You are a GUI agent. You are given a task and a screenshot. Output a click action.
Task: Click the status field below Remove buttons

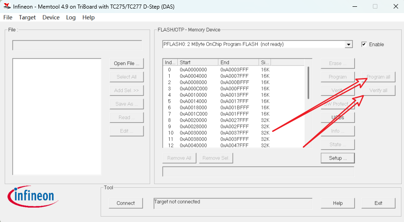coord(258,171)
